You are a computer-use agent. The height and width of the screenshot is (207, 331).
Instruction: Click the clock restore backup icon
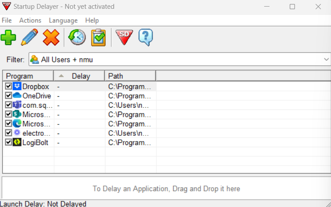[77, 37]
